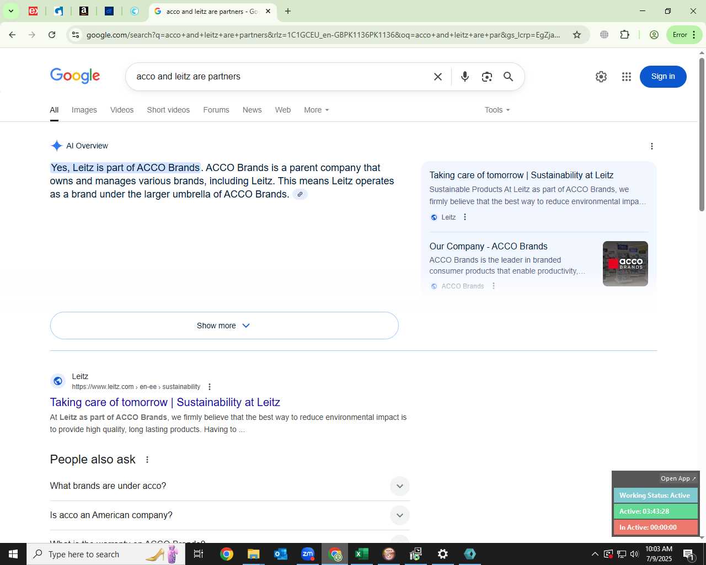Select the Videos search tab

[x=122, y=110]
